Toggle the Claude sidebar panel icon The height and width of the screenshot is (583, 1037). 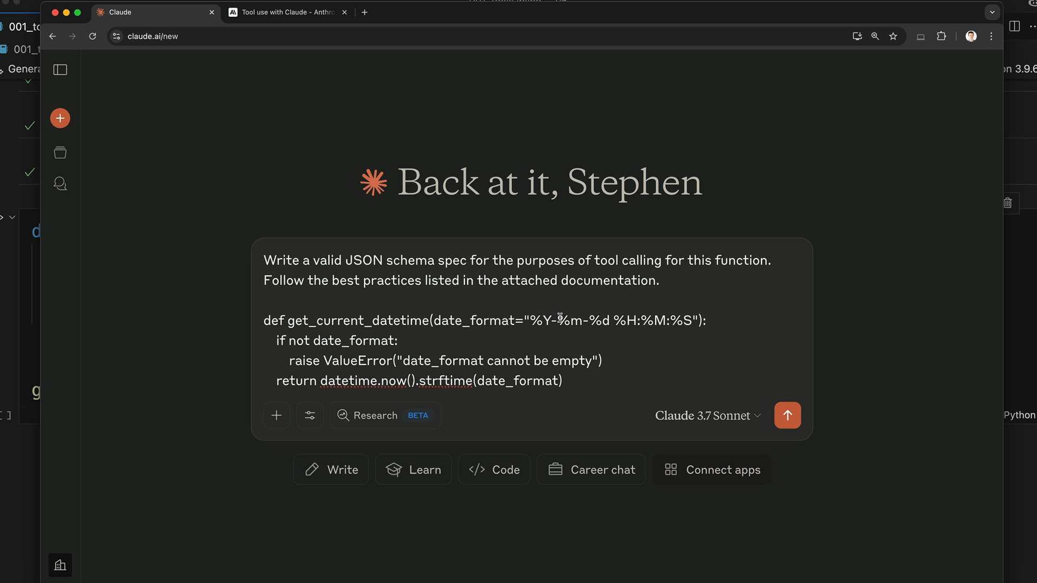[x=60, y=70]
